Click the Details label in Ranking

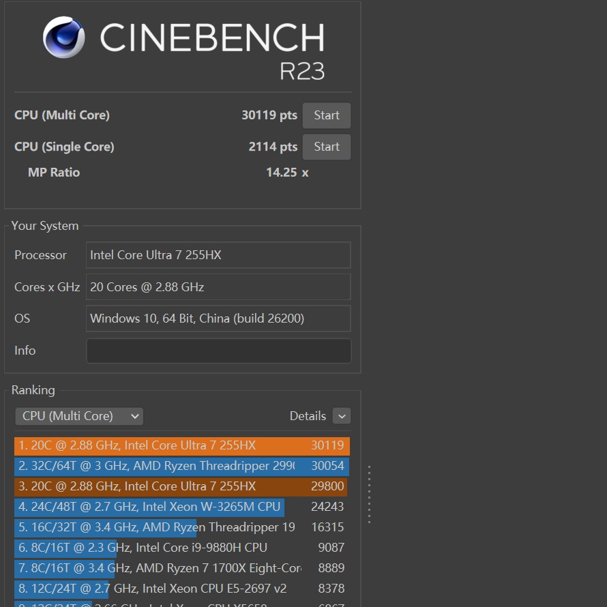(x=308, y=416)
